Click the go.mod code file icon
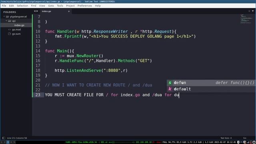Image resolution: width=256 pixels, height=144 pixels. [10, 30]
